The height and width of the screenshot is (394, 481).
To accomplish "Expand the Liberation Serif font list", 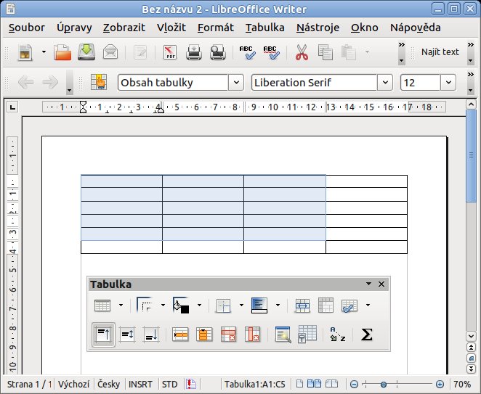I will (385, 82).
